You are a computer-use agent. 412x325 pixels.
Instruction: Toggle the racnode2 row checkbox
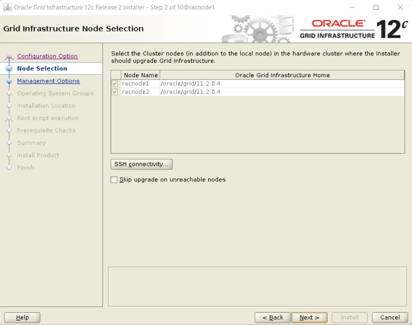114,92
